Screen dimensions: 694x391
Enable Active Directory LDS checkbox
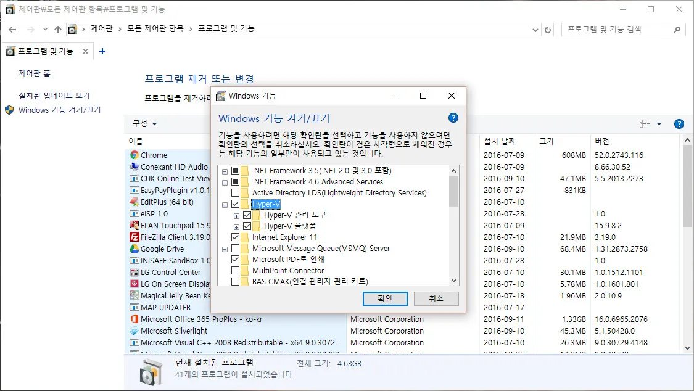(236, 192)
